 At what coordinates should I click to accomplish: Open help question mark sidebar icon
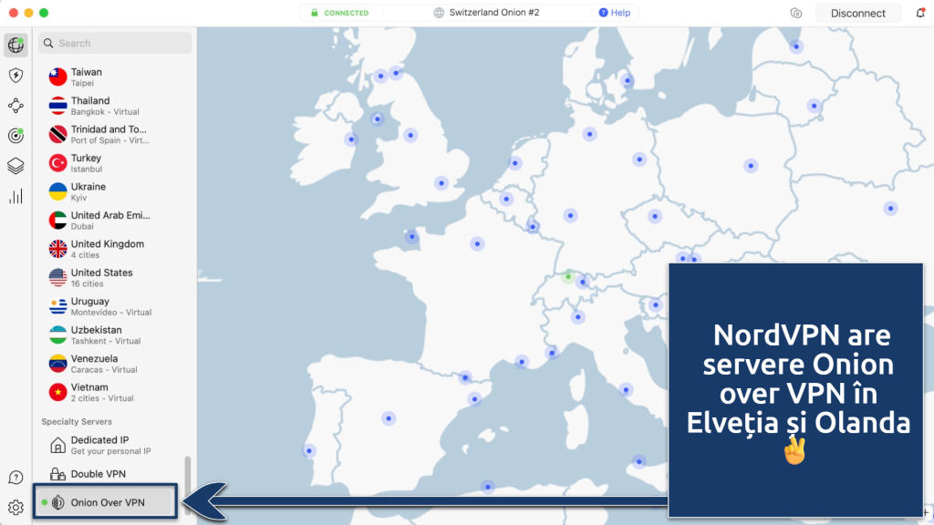[16, 478]
